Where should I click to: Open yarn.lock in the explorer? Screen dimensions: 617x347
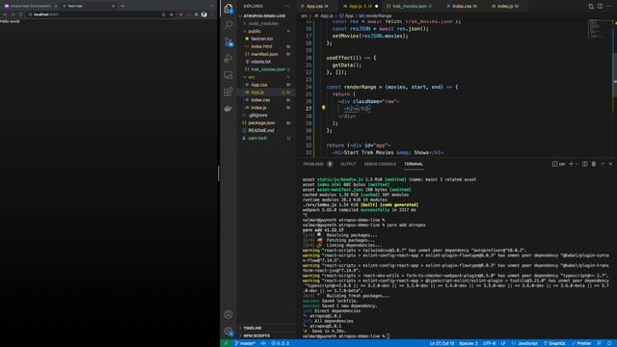pyautogui.click(x=257, y=139)
